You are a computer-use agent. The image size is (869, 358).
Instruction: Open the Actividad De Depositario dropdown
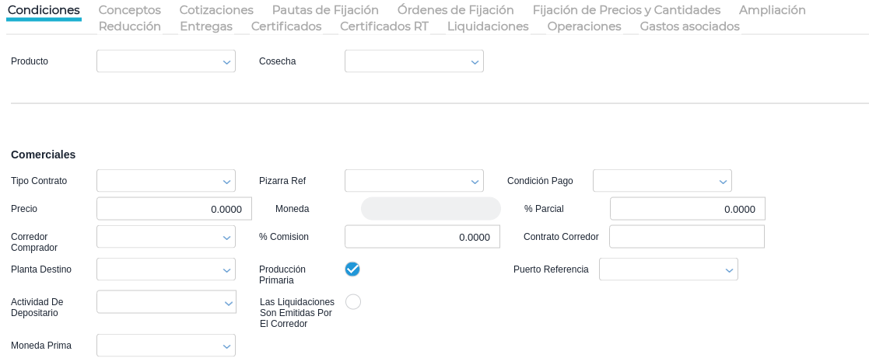pyautogui.click(x=166, y=302)
